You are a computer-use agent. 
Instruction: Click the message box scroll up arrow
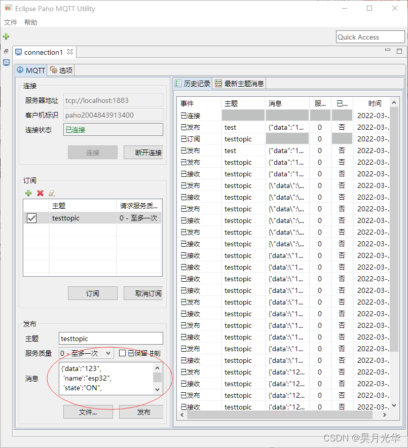click(x=158, y=368)
